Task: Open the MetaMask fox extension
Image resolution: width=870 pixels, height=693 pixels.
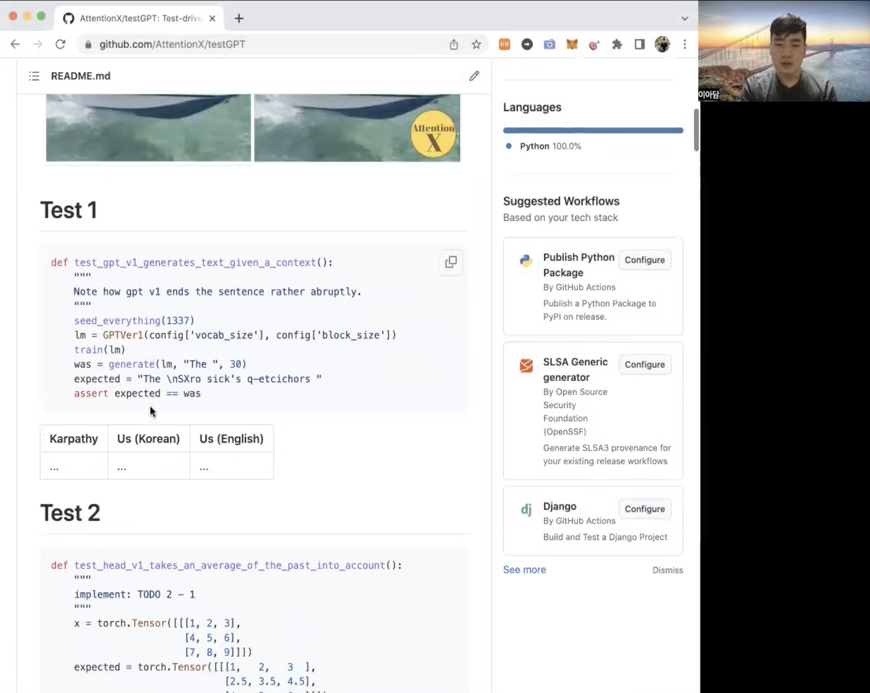Action: (x=572, y=44)
